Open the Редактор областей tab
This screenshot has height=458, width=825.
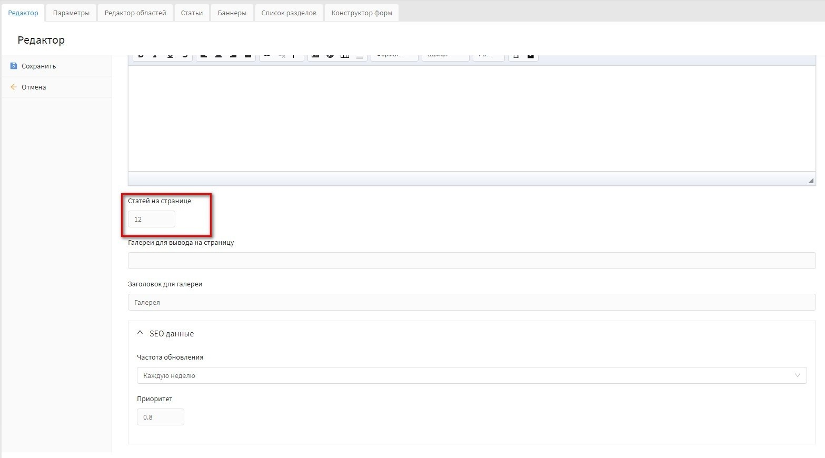coord(135,13)
